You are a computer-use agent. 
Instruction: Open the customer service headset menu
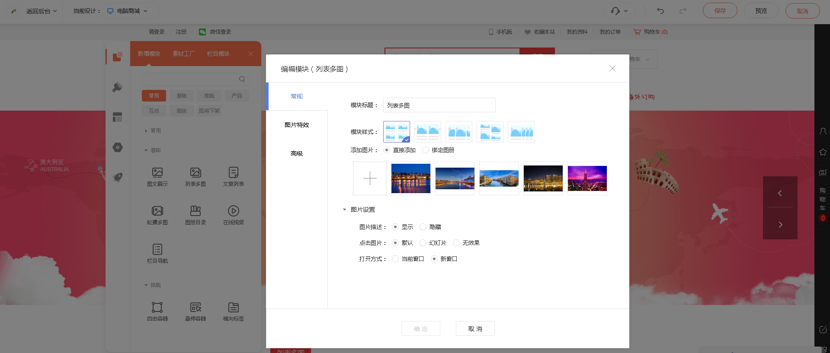619,11
